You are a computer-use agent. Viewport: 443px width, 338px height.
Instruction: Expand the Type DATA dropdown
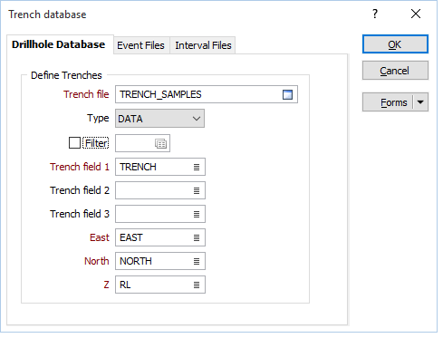pyautogui.click(x=159, y=119)
